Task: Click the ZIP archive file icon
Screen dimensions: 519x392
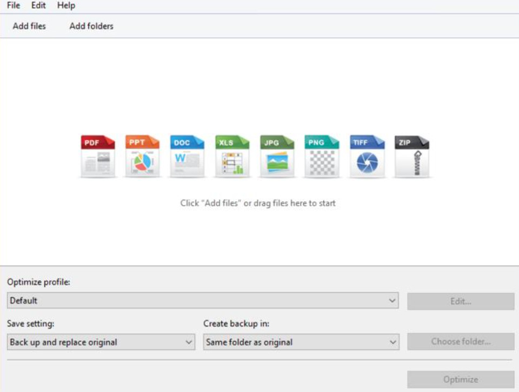Action: click(412, 156)
